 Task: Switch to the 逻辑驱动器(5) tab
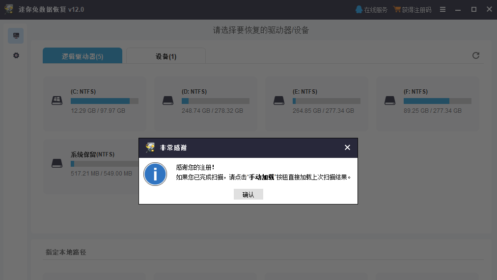coord(83,56)
